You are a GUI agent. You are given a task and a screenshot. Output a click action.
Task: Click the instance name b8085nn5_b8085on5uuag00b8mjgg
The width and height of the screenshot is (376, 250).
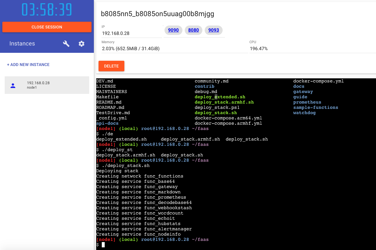pyautogui.click(x=157, y=14)
